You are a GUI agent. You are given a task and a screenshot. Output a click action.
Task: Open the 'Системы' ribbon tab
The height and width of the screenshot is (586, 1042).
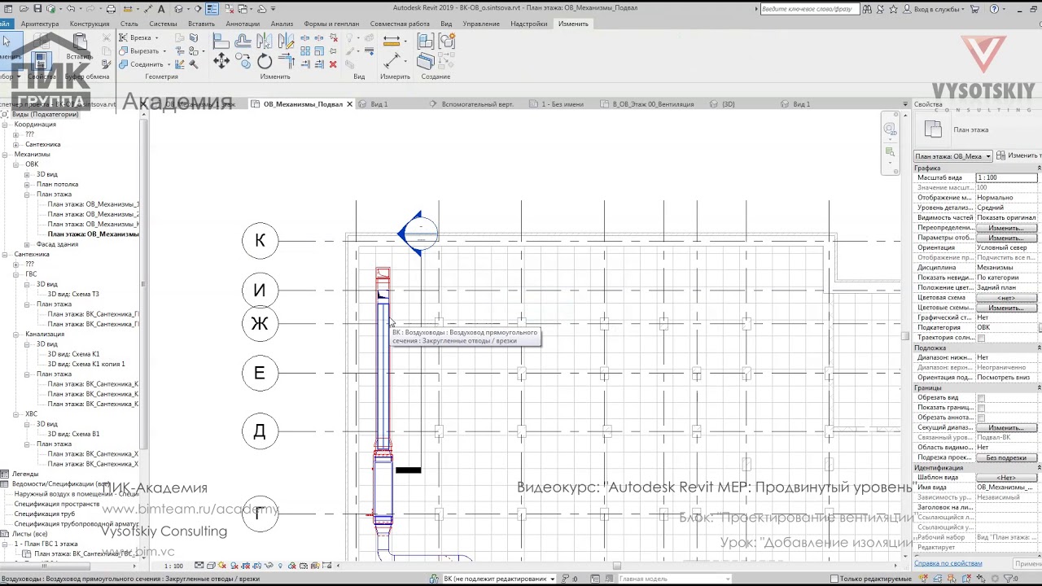[163, 24]
